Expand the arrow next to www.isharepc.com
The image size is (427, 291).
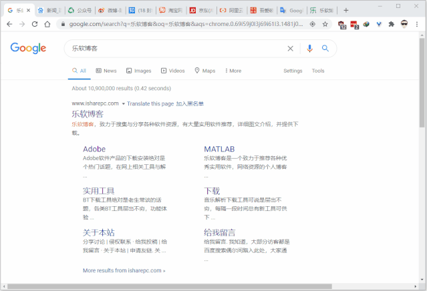[123, 103]
